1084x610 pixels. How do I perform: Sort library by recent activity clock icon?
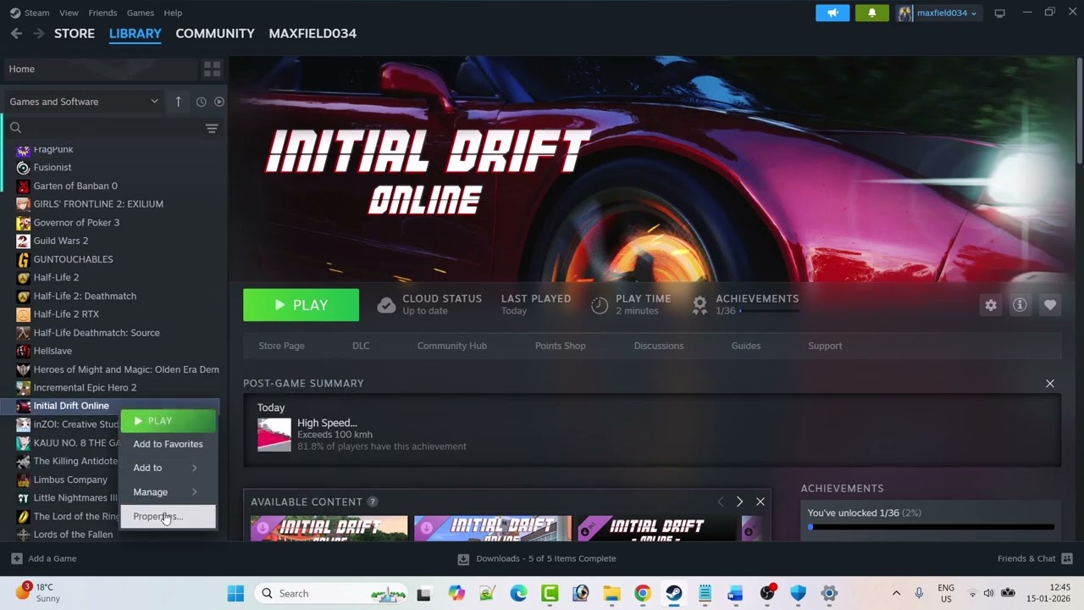click(x=201, y=102)
